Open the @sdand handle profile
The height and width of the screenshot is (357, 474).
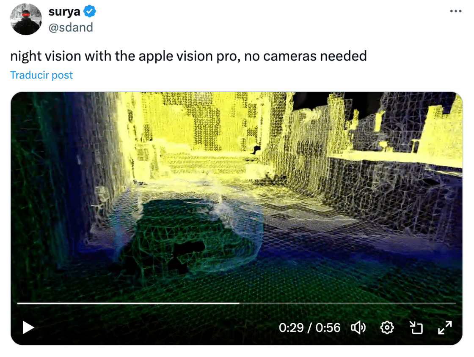tap(71, 27)
